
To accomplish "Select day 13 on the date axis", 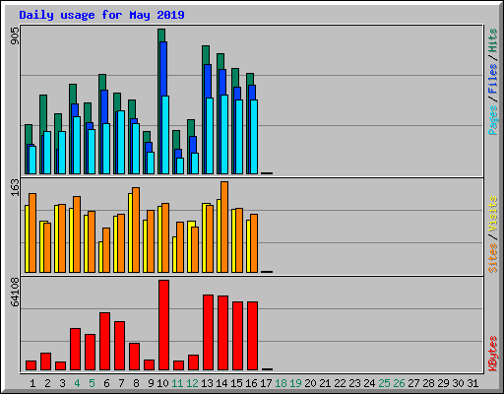I will [x=207, y=383].
